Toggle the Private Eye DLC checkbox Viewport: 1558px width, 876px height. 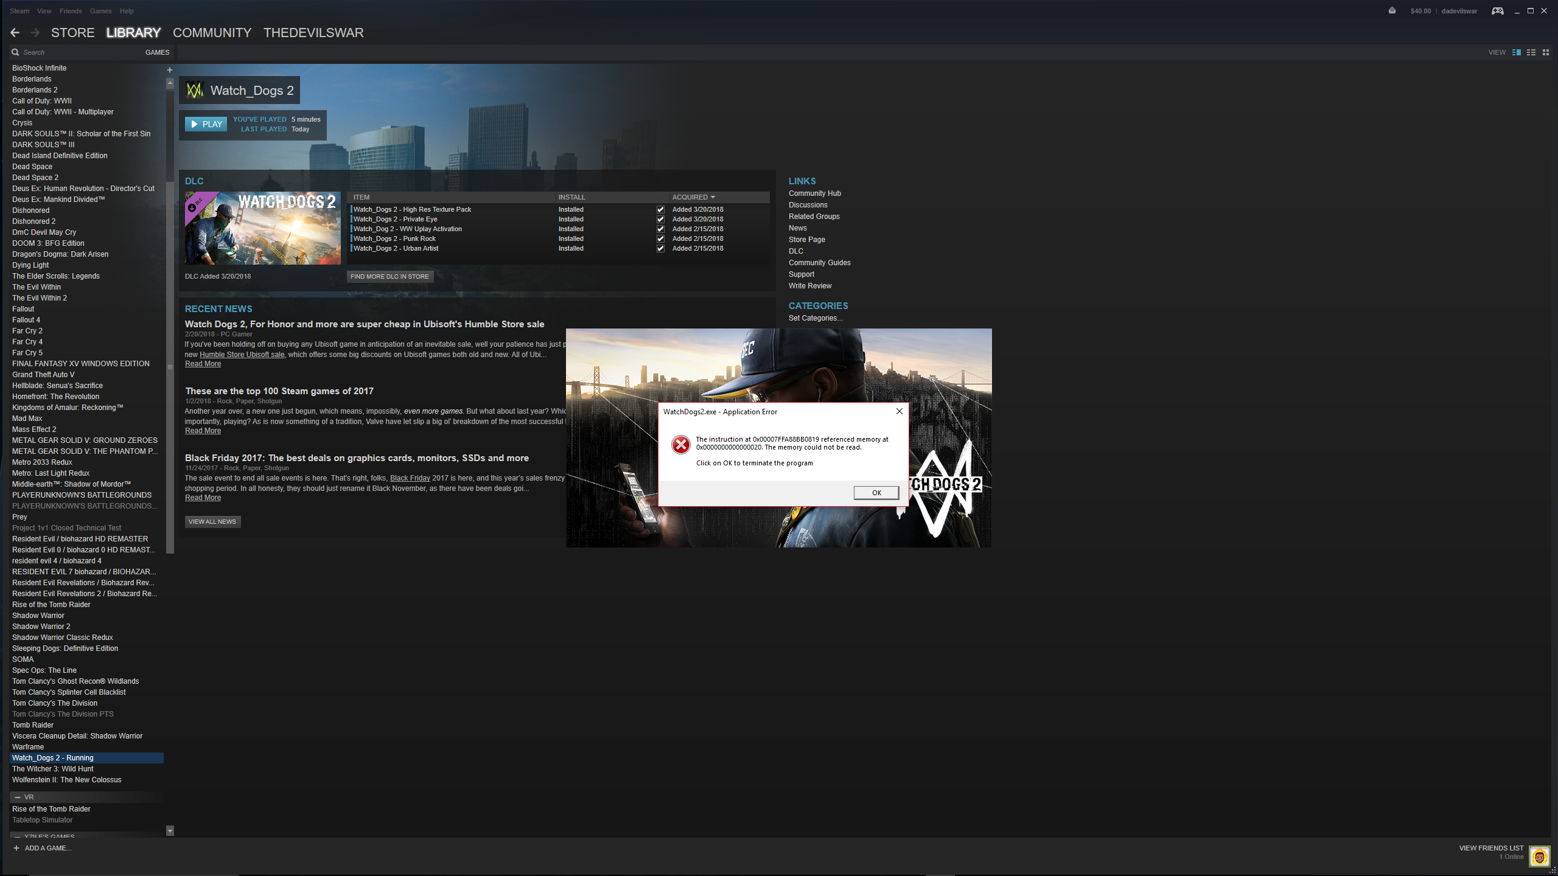[660, 219]
